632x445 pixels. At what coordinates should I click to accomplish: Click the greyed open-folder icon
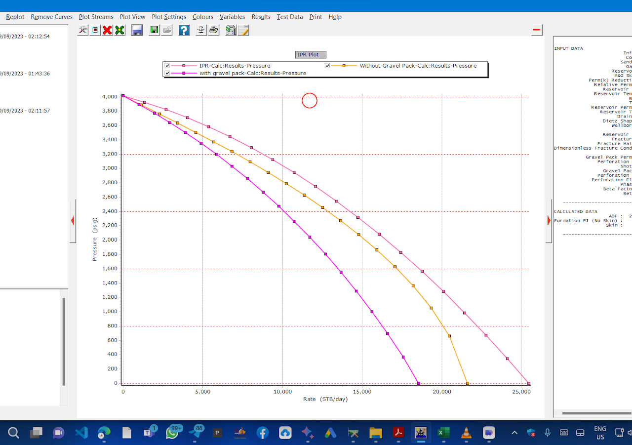[x=167, y=30]
